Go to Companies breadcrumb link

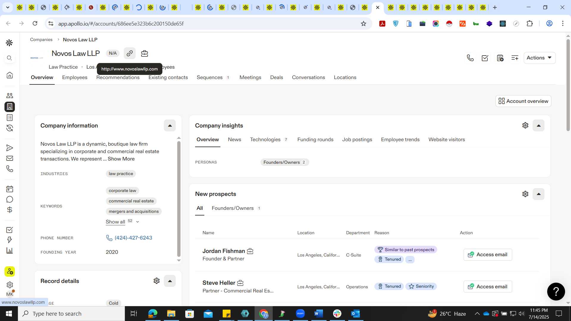[x=41, y=40]
